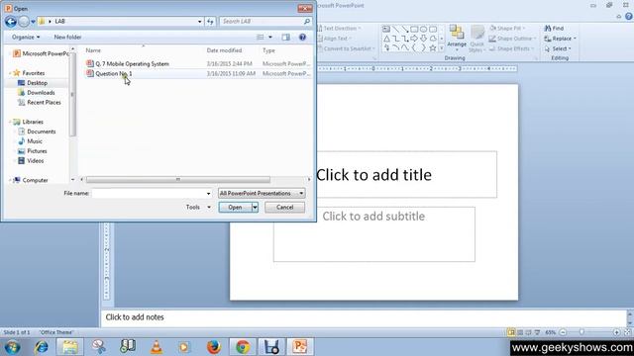This screenshot has height=356, width=634.
Task: Open the Shape Outline dropdown
Action: [x=512, y=39]
